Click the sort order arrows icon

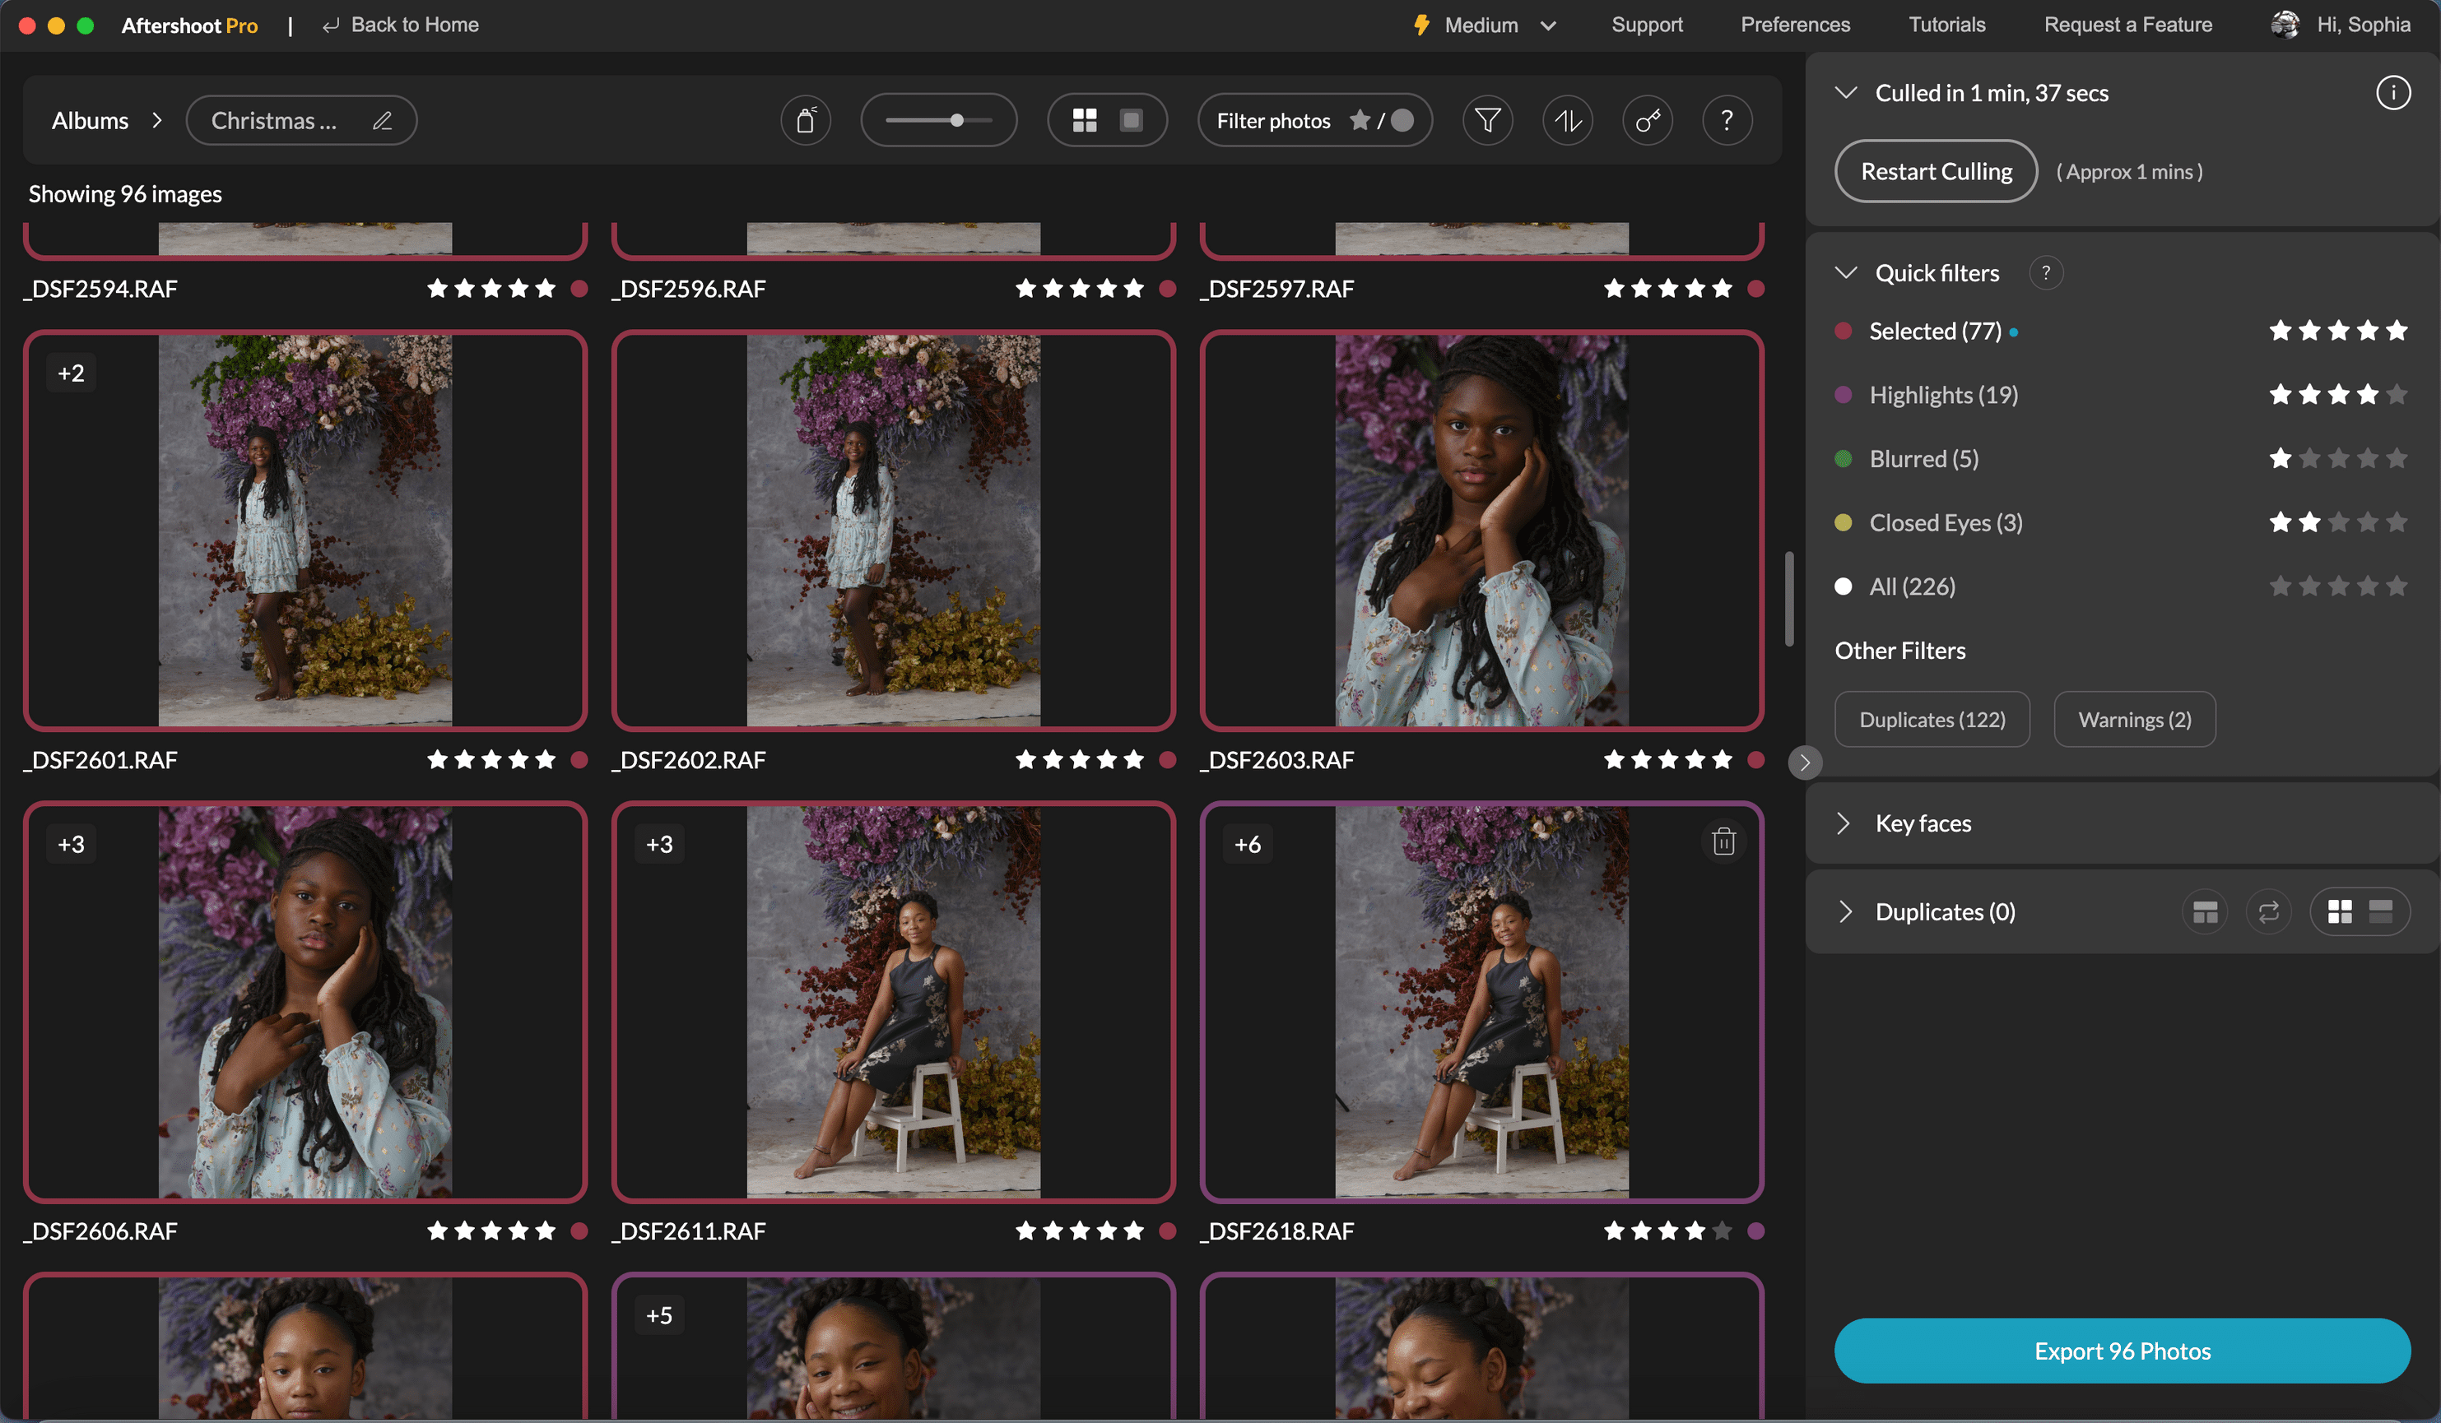[1567, 120]
